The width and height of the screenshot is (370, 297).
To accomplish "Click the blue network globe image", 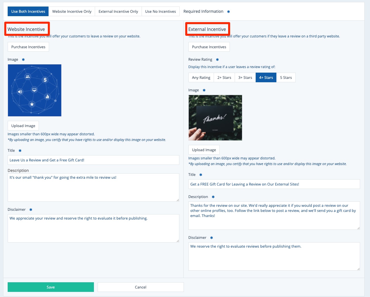I will 35,90.
